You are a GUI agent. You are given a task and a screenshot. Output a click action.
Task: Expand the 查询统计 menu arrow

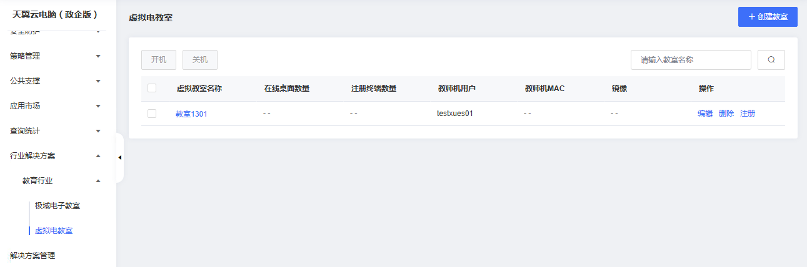click(98, 131)
